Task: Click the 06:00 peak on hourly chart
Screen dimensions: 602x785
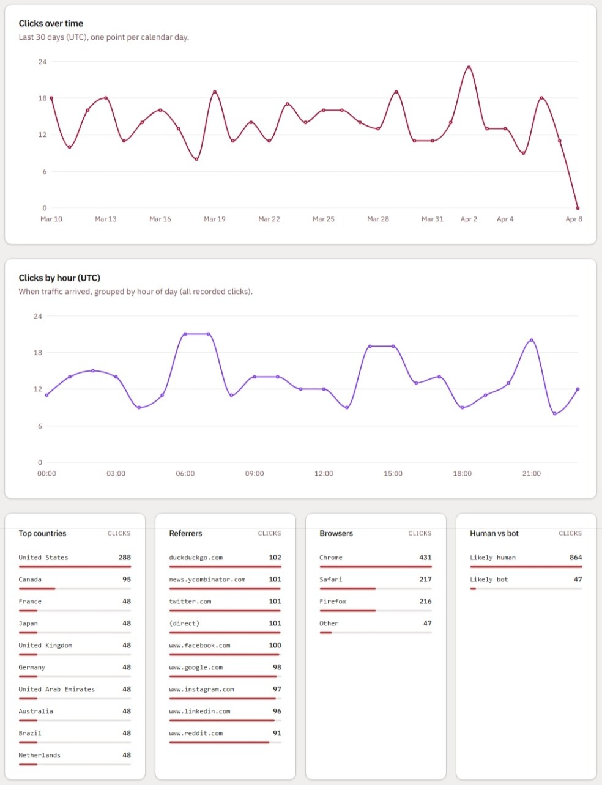Action: pos(185,334)
